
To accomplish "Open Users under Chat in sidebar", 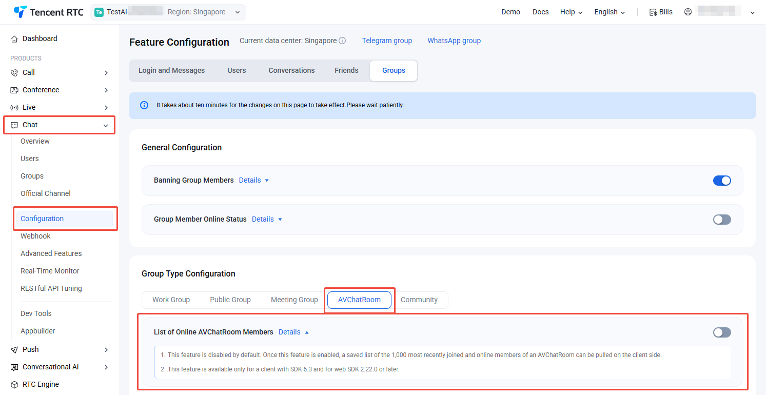I will coord(30,159).
